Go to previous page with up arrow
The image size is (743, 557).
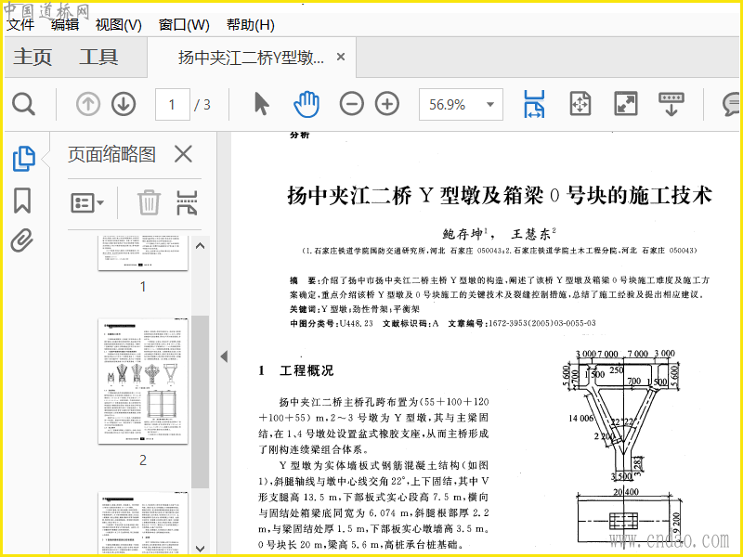tap(88, 104)
